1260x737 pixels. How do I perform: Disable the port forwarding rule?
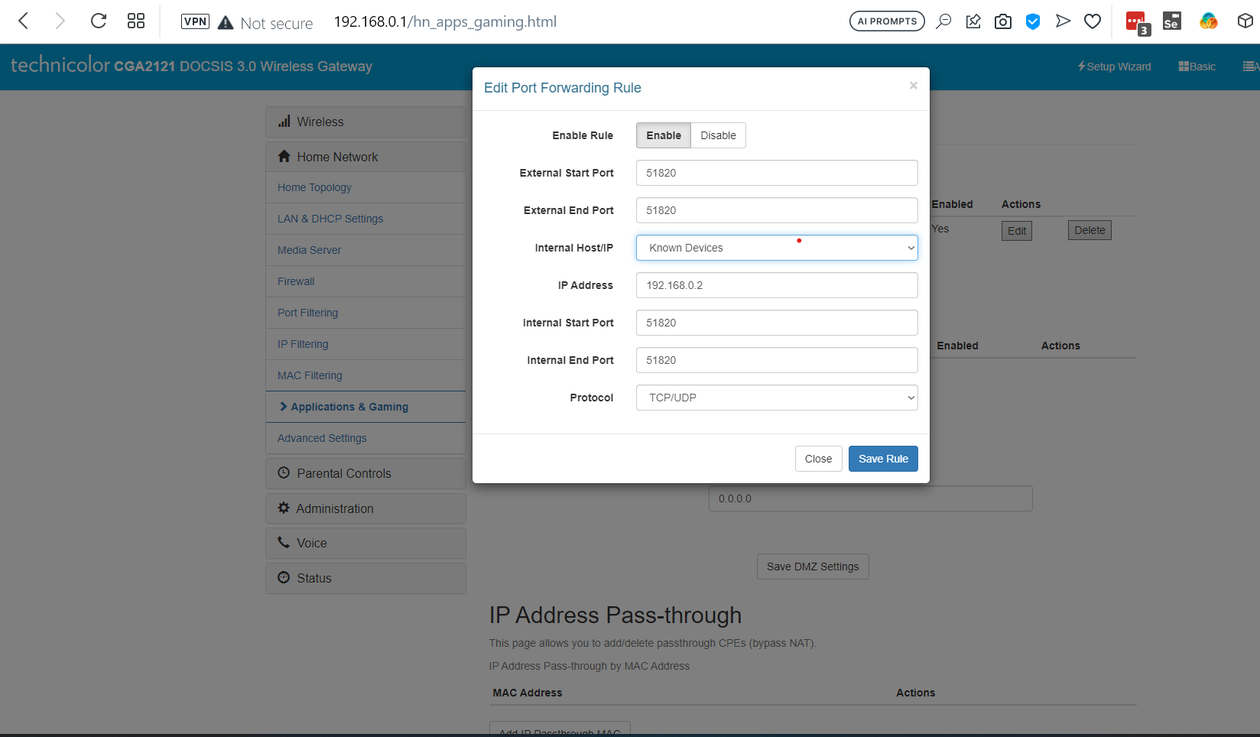click(717, 135)
